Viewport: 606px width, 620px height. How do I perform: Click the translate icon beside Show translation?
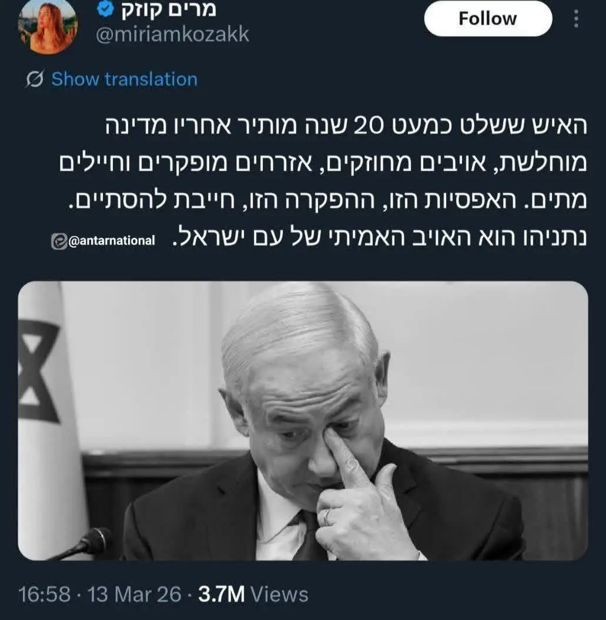click(35, 79)
